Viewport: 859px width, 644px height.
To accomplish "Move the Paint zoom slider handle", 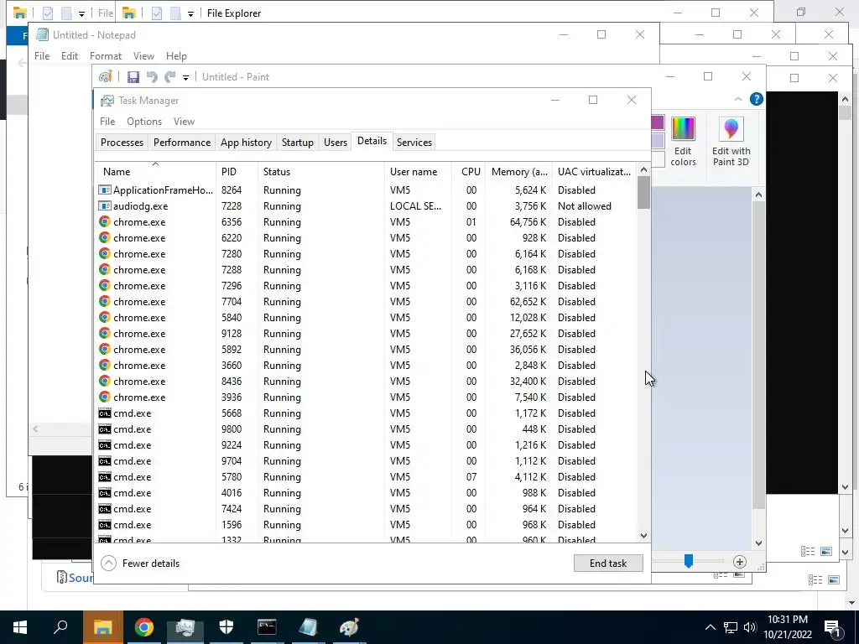I will point(689,561).
